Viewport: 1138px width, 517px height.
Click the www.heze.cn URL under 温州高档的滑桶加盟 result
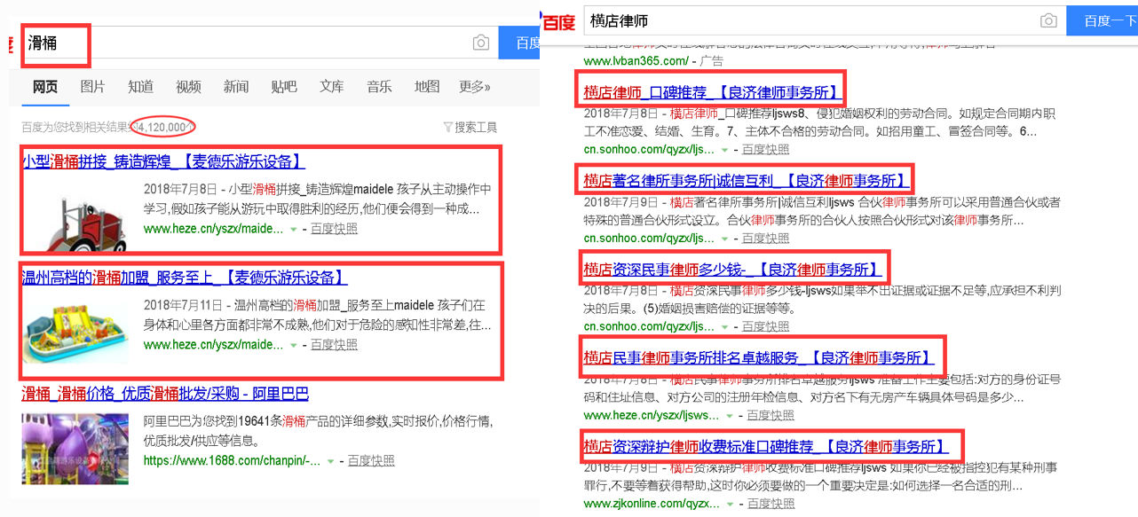213,344
